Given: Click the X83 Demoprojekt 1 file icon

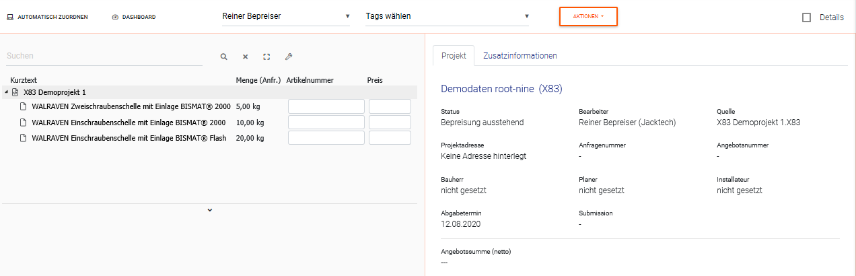Looking at the screenshot, I should click(15, 92).
